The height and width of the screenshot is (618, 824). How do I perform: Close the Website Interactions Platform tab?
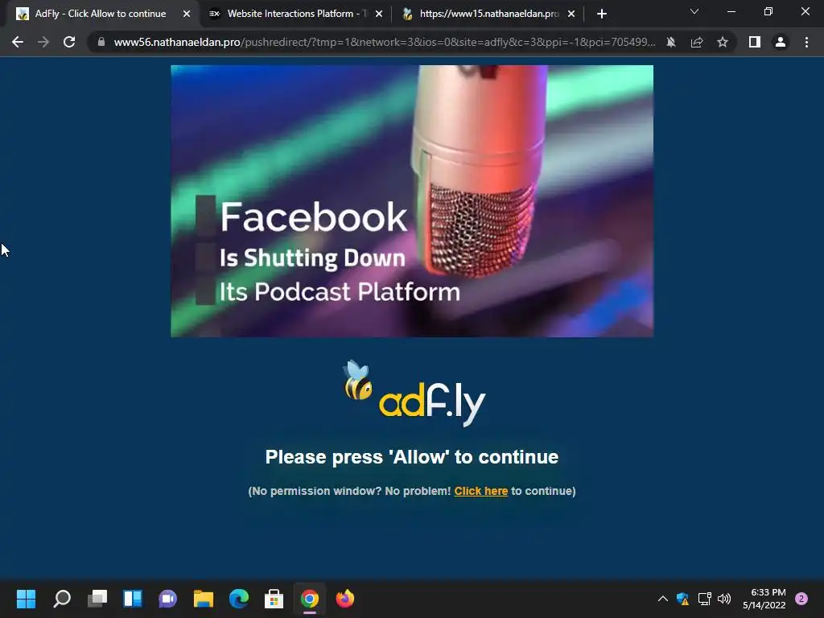[x=379, y=14]
